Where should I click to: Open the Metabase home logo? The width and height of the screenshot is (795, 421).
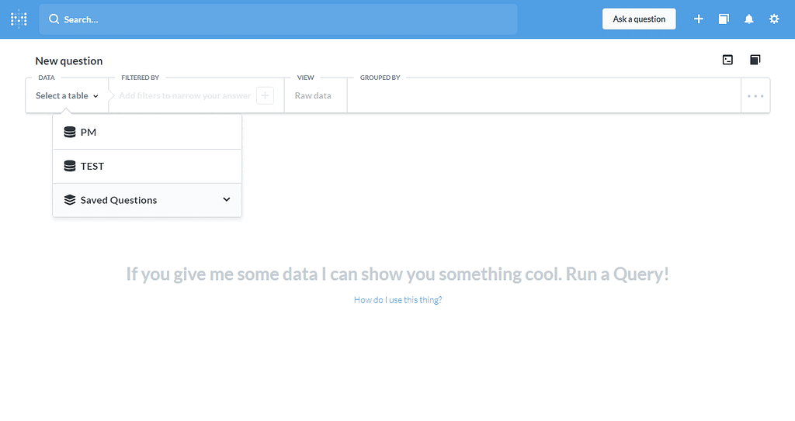pos(19,19)
